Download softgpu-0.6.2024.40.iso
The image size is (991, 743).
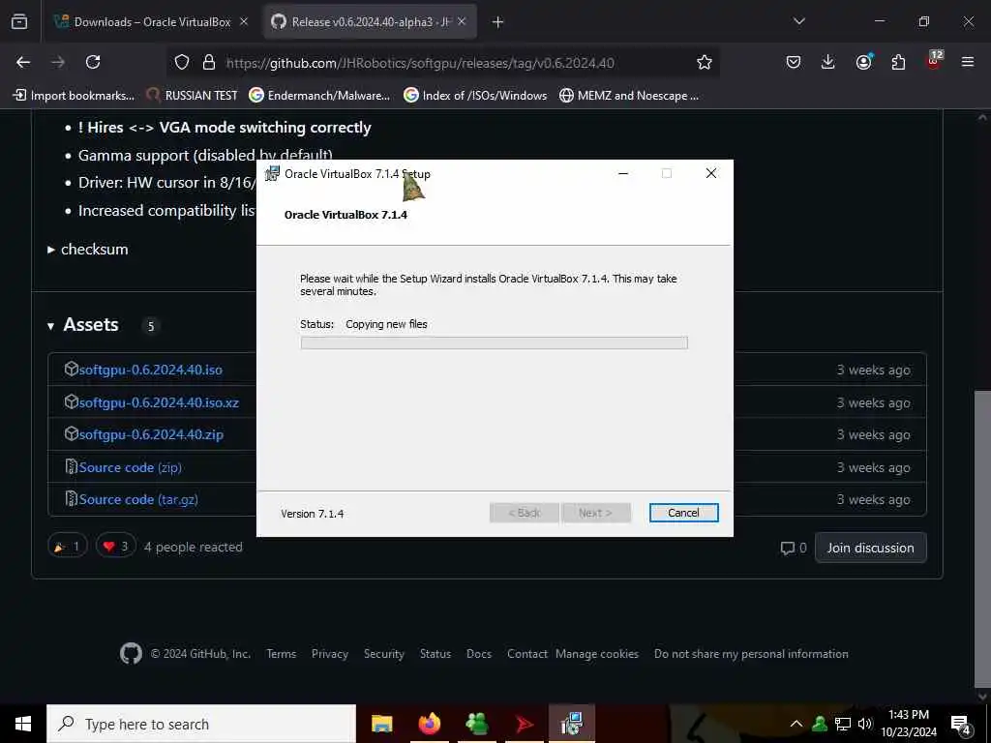[150, 370]
